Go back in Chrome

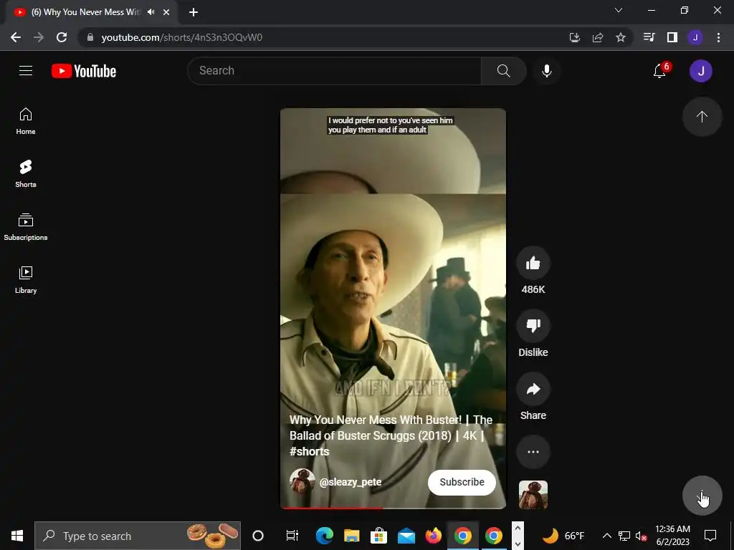16,37
